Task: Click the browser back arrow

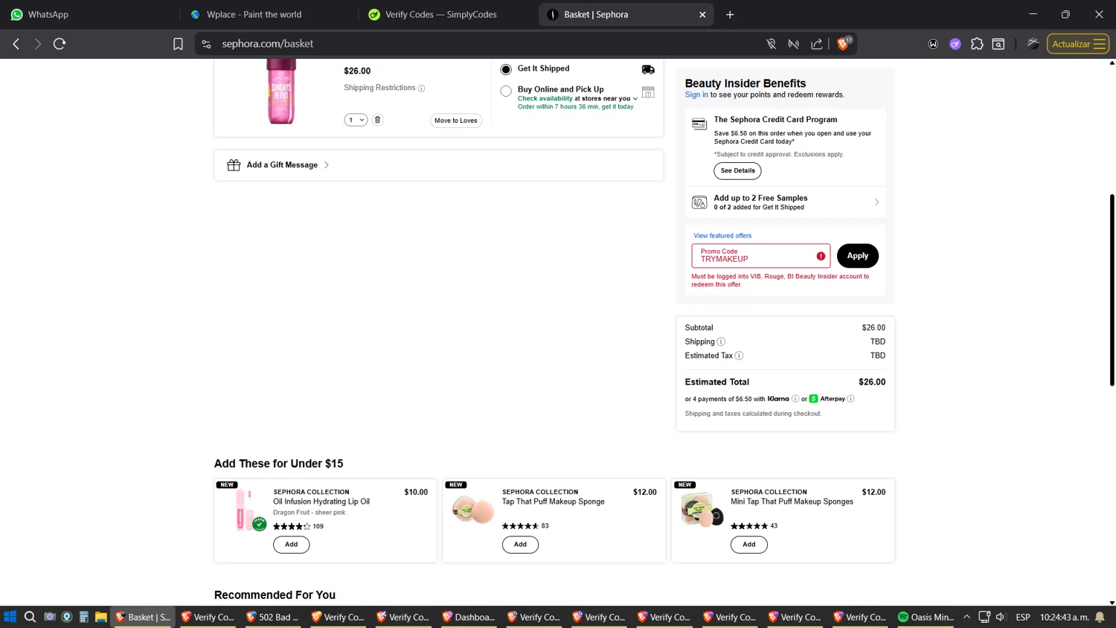Action: (x=16, y=44)
